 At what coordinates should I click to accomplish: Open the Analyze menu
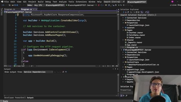[x=63, y=2]
